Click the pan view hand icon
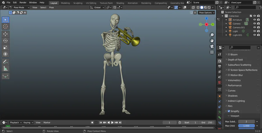This screenshot has width=262, height=133. click(212, 41)
